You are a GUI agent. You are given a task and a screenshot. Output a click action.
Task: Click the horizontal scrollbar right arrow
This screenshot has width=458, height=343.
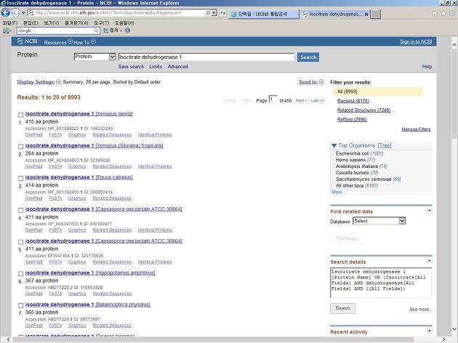tap(444, 339)
